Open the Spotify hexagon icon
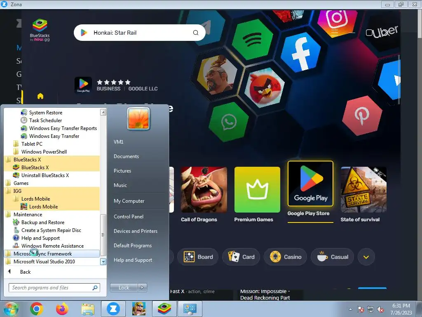This screenshot has width=422, height=317. [252, 39]
